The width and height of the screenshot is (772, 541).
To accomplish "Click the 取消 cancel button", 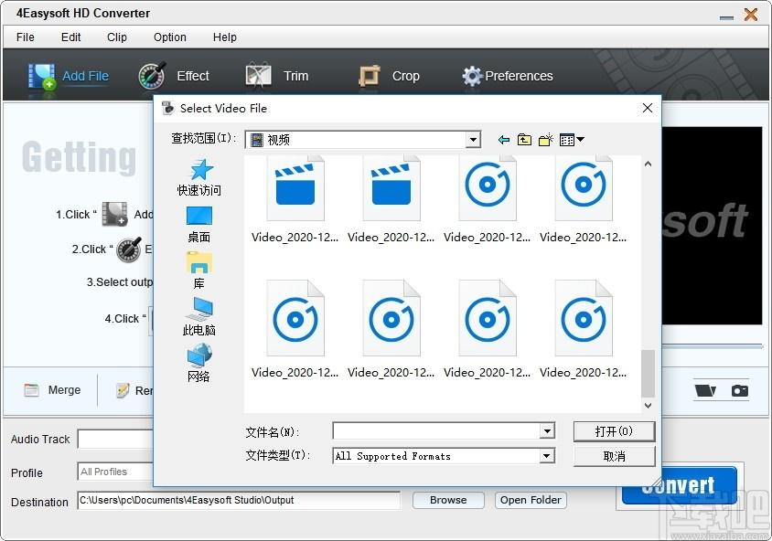I will point(614,456).
